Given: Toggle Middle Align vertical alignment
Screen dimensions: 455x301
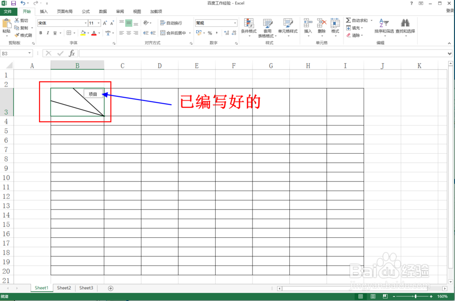Looking at the screenshot, I should (129, 23).
